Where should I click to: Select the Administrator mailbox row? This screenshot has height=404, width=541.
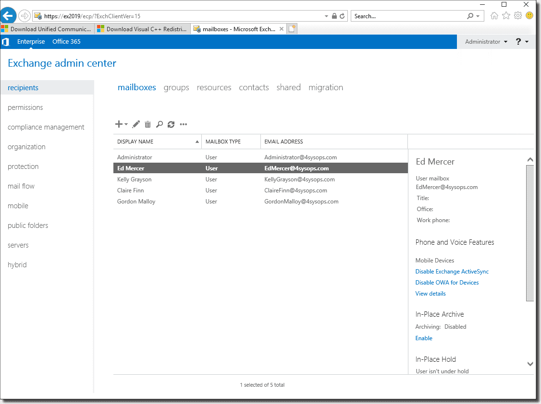pyautogui.click(x=260, y=157)
